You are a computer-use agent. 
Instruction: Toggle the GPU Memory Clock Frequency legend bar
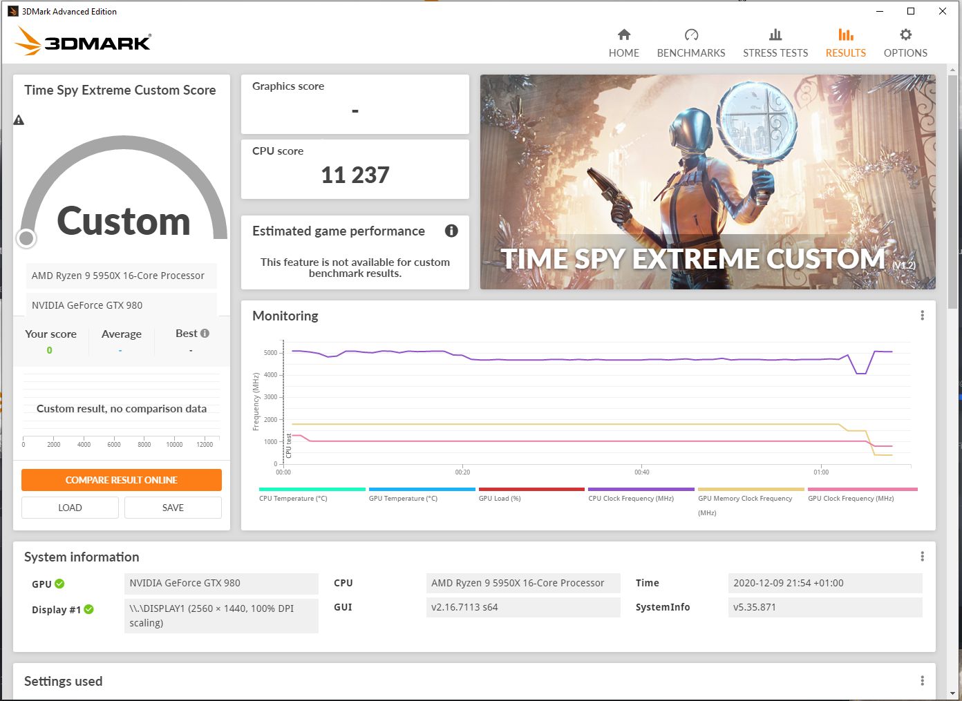(751, 489)
